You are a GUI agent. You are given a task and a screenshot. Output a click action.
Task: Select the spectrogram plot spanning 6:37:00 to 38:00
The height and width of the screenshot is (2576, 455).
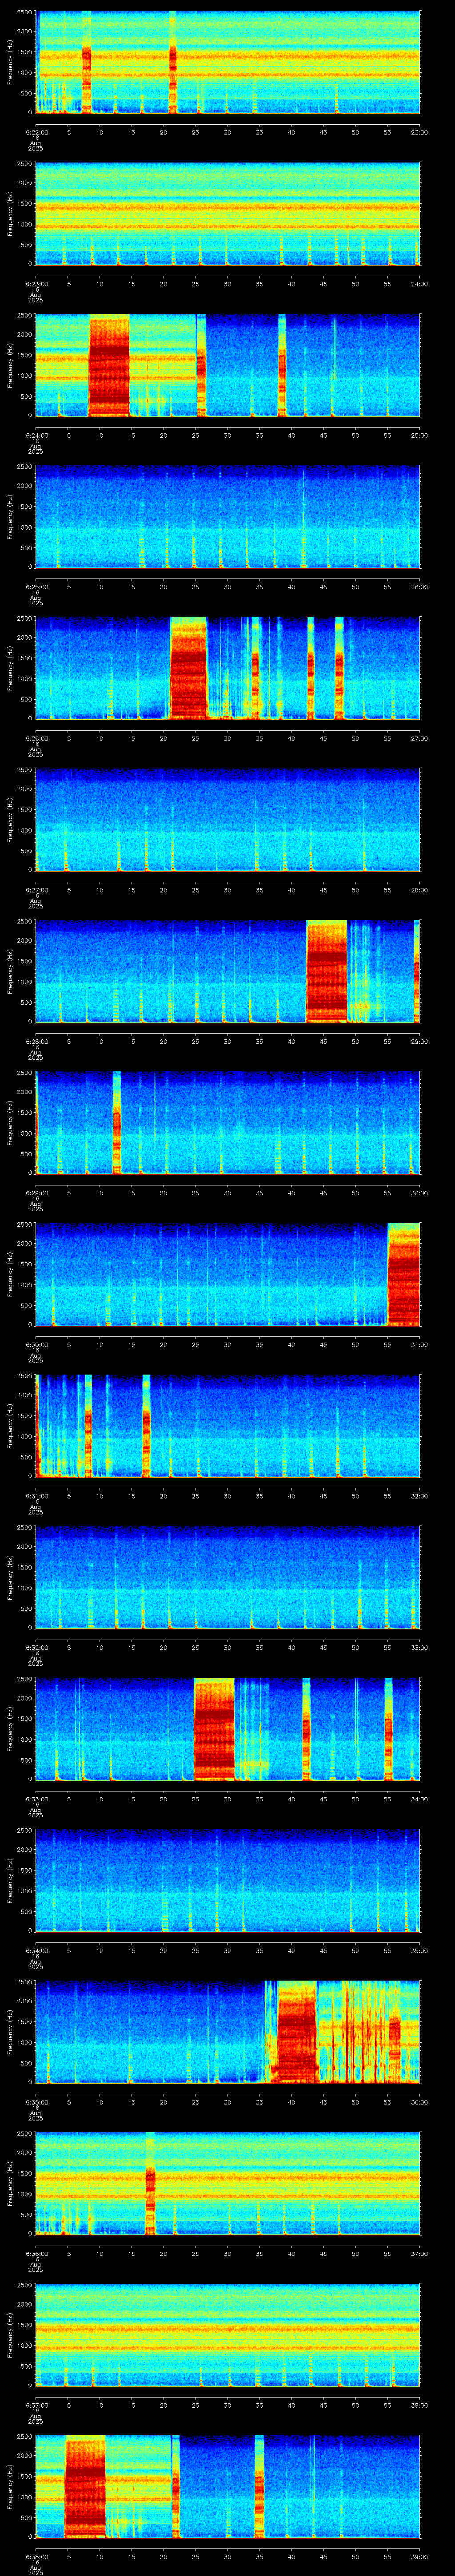coord(228,2335)
